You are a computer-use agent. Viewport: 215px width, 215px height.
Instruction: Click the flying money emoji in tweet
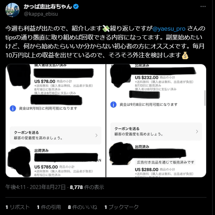106,29
